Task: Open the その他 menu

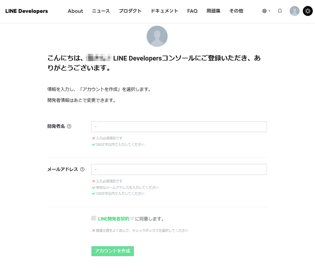Action: point(236,11)
